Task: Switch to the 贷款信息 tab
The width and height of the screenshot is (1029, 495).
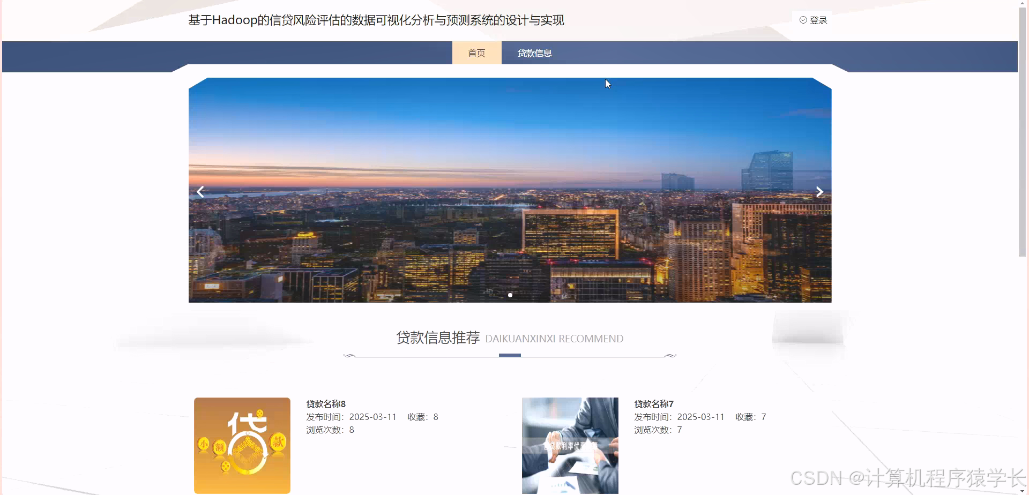Action: tap(534, 53)
